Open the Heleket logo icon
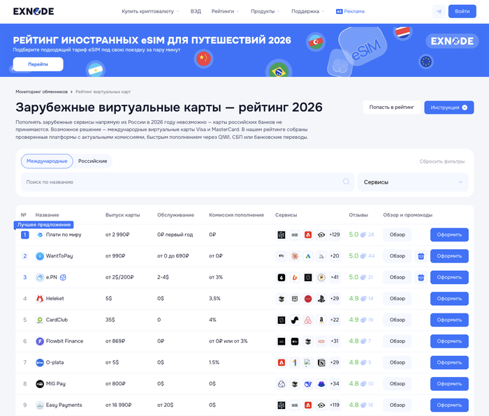The image size is (489, 416). 40,299
